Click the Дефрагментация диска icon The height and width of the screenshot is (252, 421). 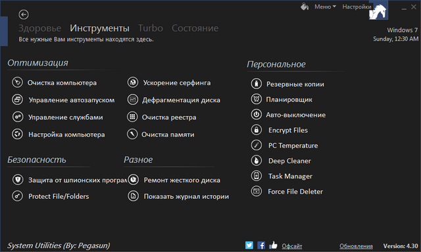[x=133, y=100]
